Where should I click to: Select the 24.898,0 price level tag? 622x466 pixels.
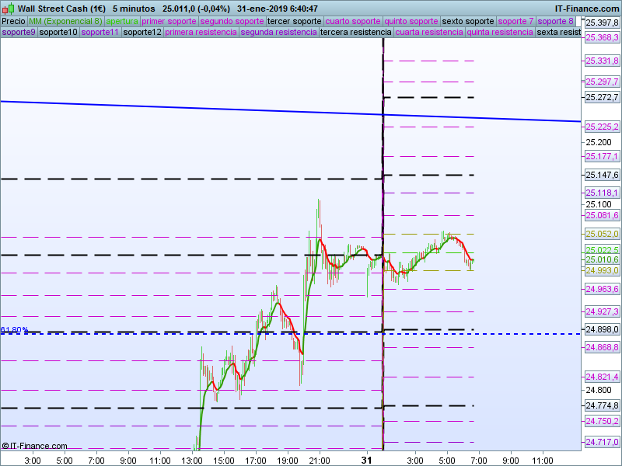coord(602,329)
